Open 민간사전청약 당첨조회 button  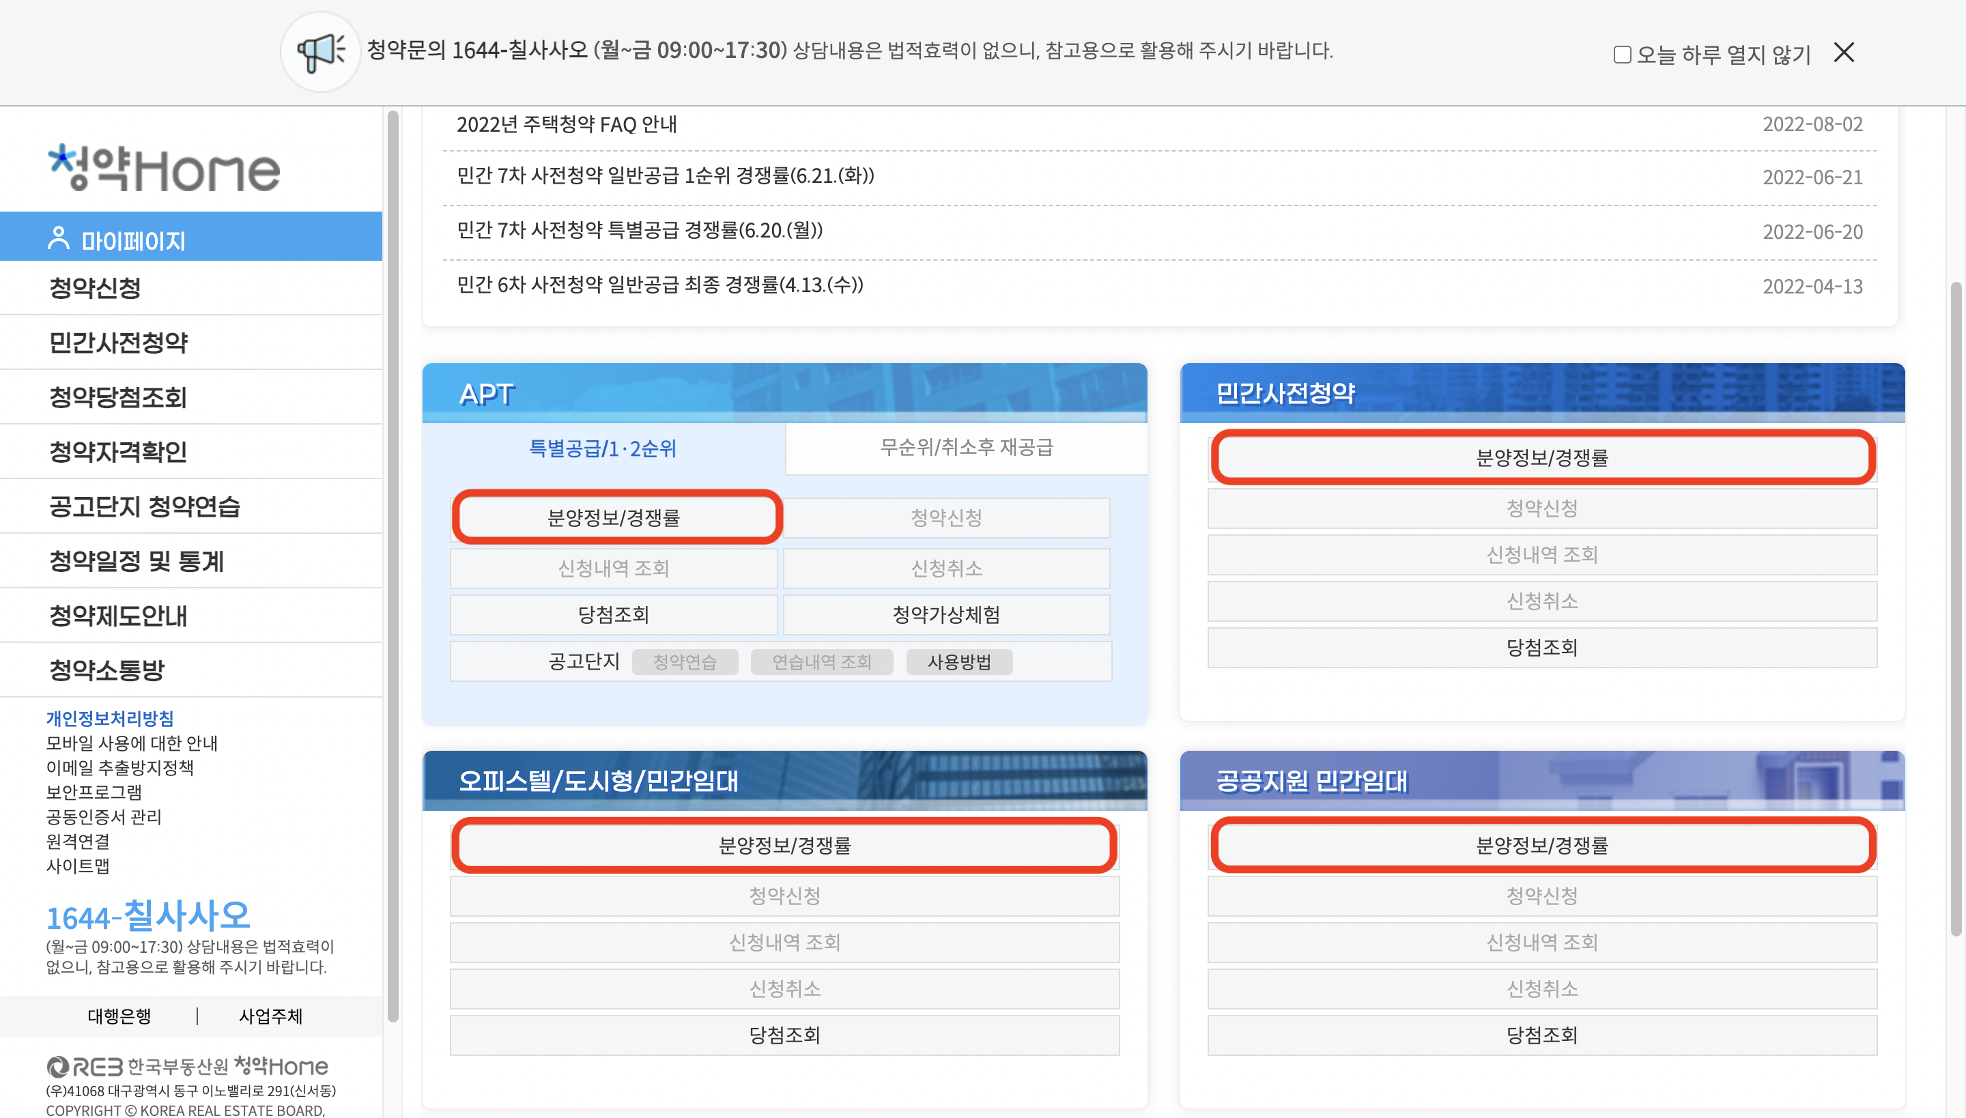coord(1541,647)
